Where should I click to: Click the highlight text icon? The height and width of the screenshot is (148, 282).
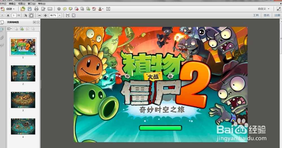[71, 9]
